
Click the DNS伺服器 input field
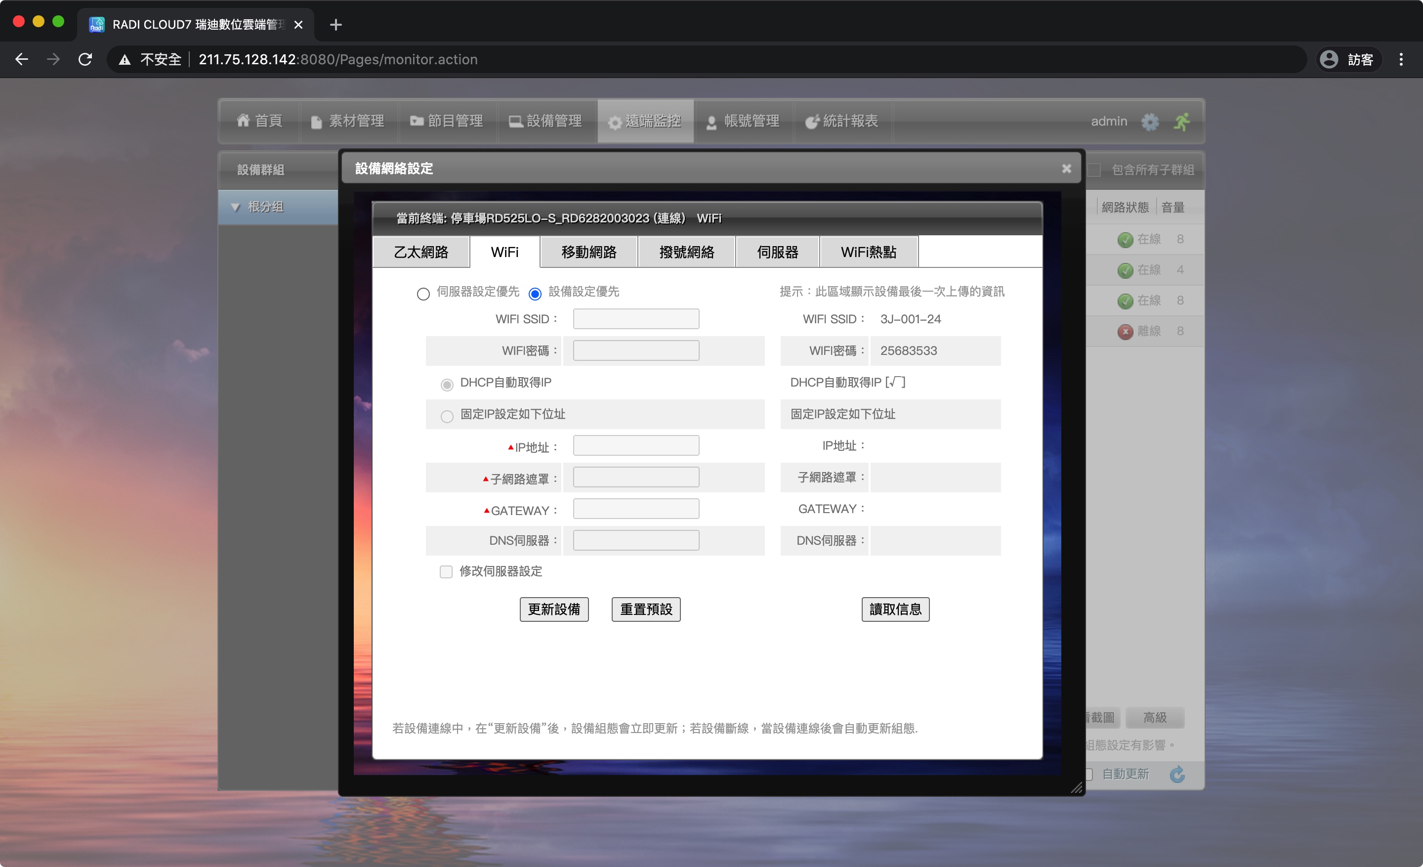tap(636, 540)
